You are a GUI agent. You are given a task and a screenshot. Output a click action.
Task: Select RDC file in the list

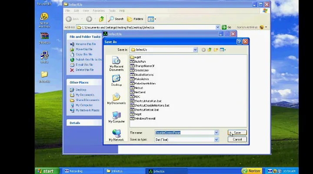point(135,97)
